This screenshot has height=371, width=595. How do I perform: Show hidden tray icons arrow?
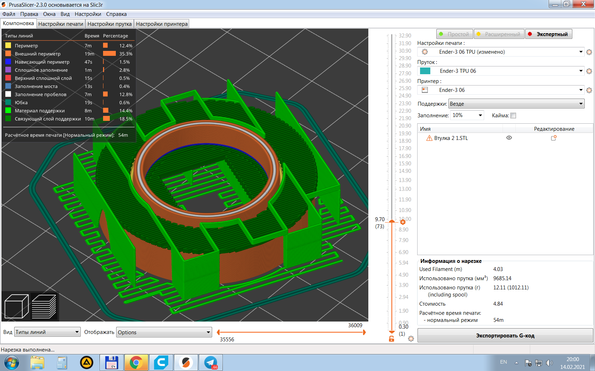pyautogui.click(x=516, y=363)
